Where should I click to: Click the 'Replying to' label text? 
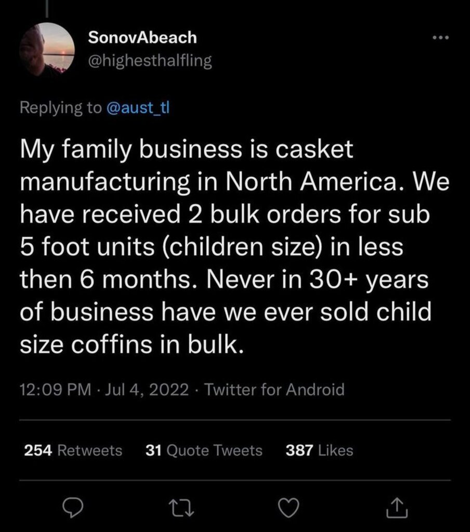60,108
